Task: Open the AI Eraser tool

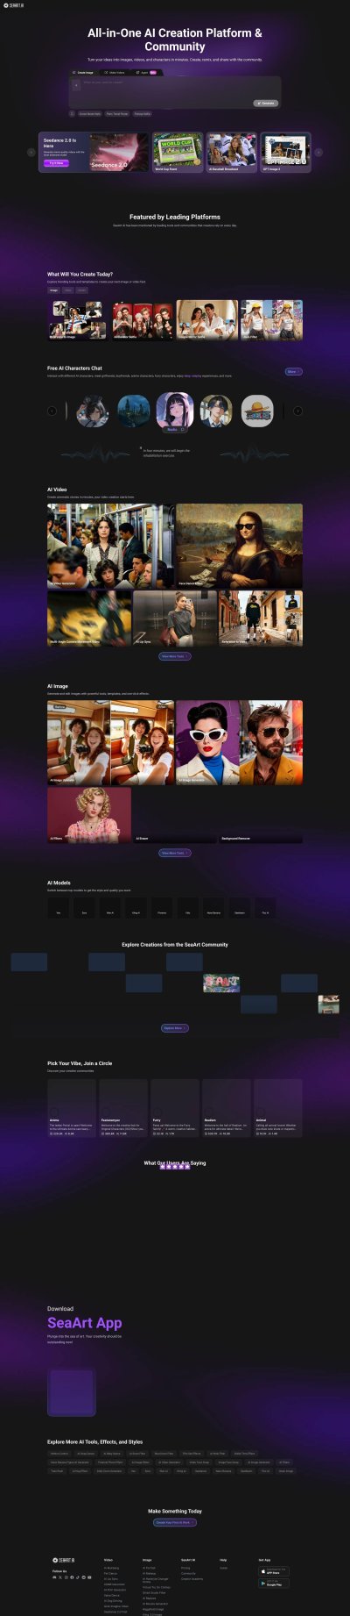Action: [x=175, y=815]
